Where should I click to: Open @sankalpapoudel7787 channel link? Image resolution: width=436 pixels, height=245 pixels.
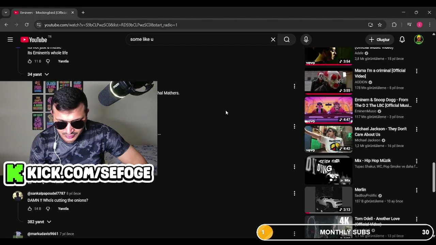pos(46,193)
